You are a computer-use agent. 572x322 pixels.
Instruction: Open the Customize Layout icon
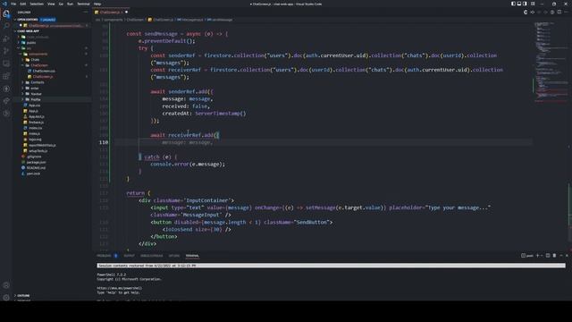click(533, 4)
